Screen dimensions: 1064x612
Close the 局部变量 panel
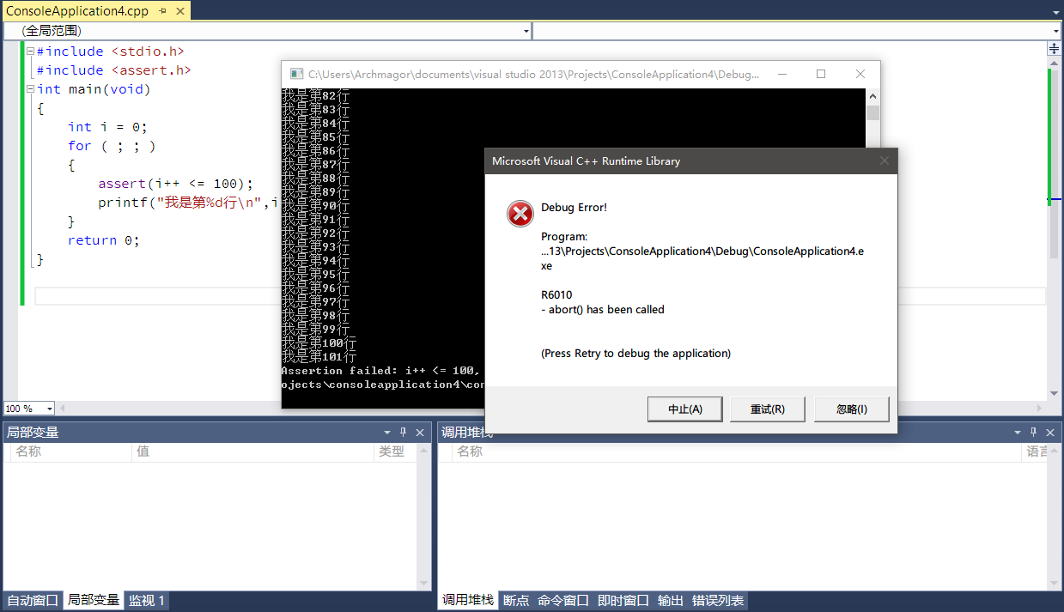(x=420, y=433)
